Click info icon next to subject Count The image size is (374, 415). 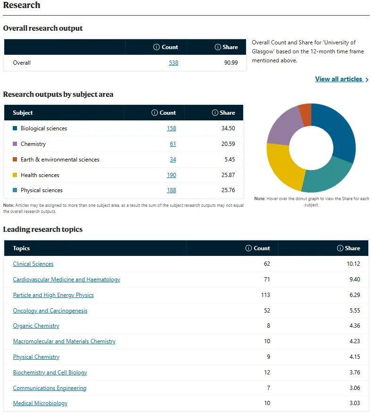[154, 113]
